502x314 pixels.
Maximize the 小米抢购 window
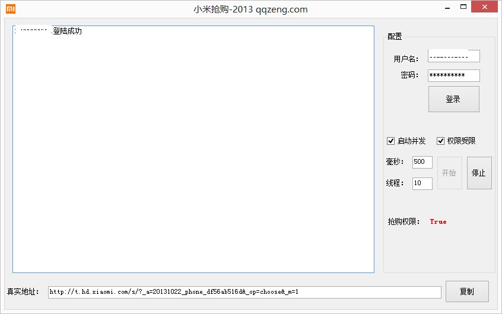click(x=463, y=7)
